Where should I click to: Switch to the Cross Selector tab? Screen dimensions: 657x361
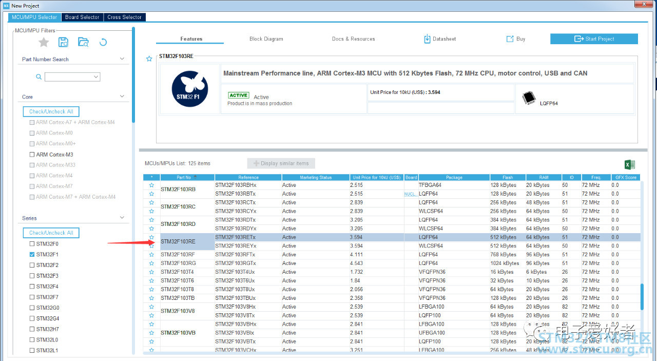[125, 17]
